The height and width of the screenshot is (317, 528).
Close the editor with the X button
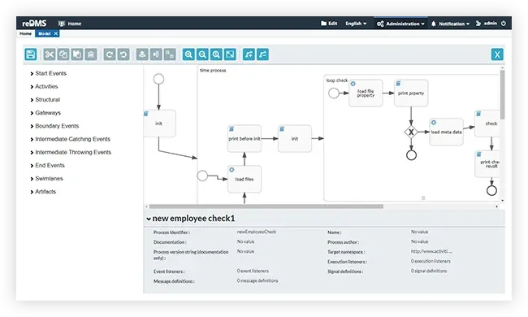coord(497,54)
